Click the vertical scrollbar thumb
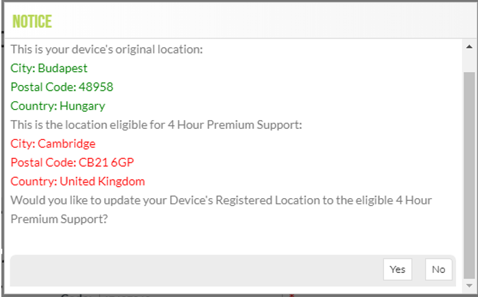478x297 pixels. [469, 171]
